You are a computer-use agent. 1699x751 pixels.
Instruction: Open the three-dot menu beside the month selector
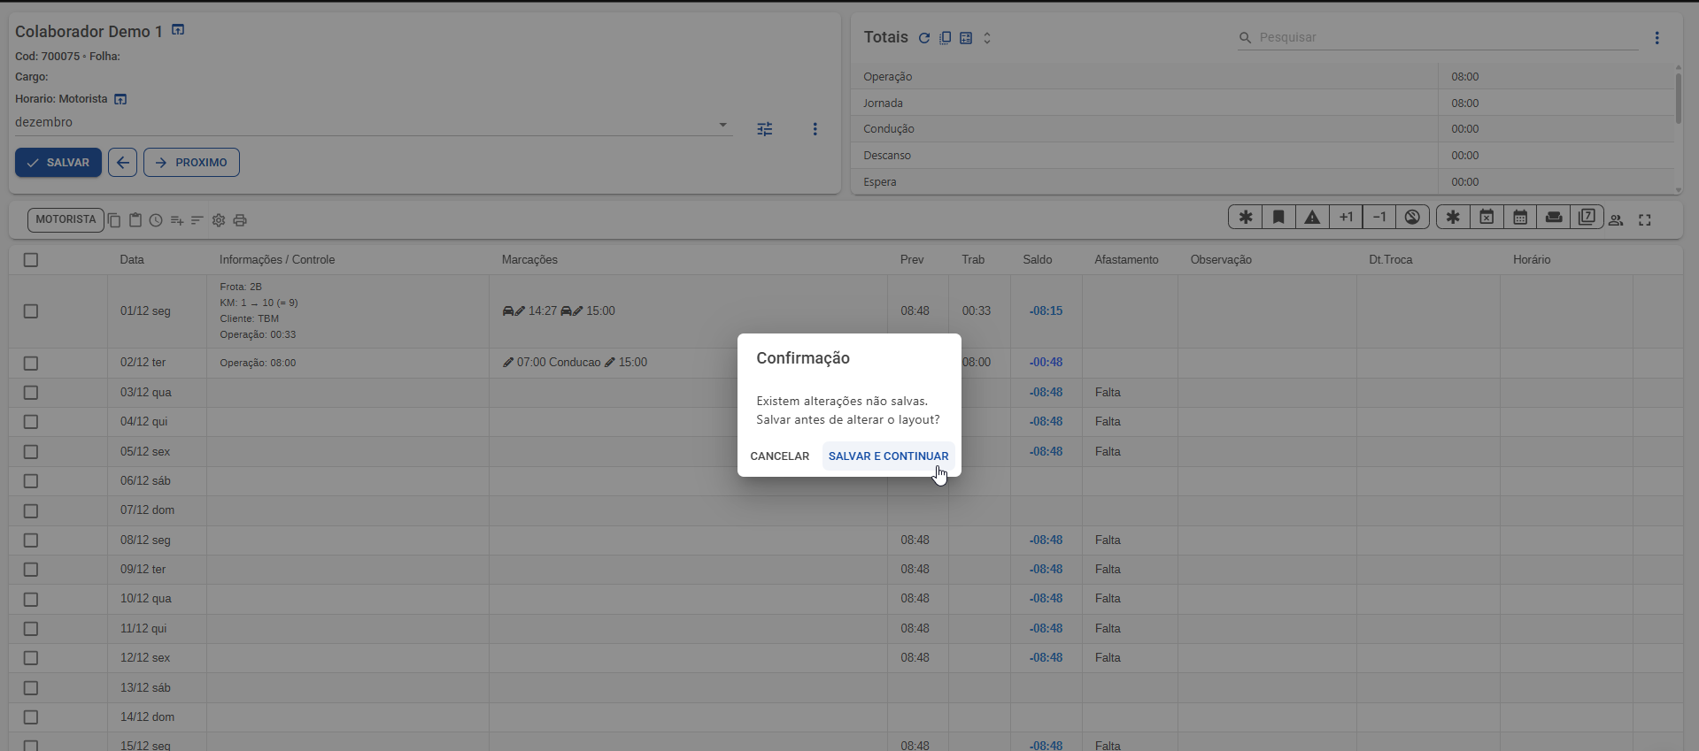[x=815, y=129]
